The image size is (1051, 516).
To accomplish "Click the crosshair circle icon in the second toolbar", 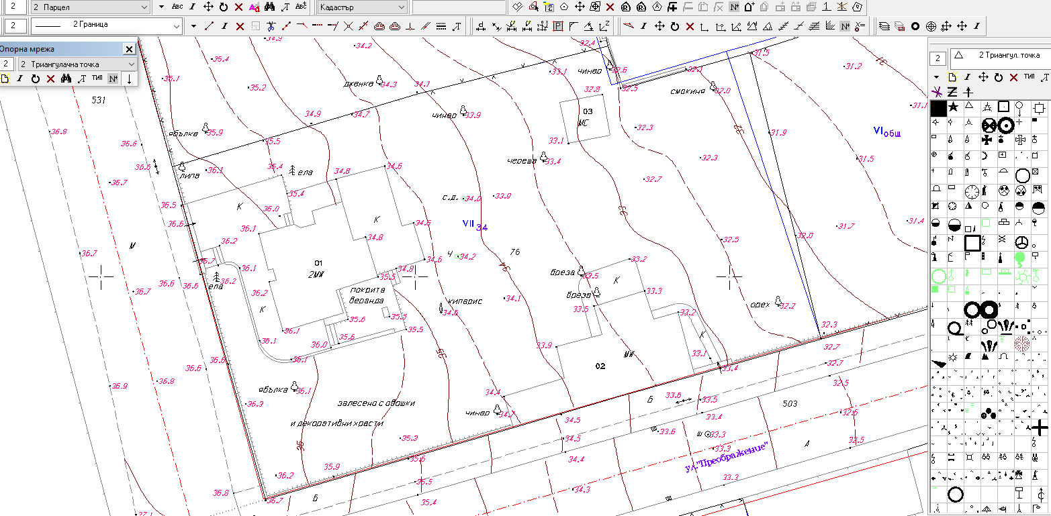I will [931, 26].
